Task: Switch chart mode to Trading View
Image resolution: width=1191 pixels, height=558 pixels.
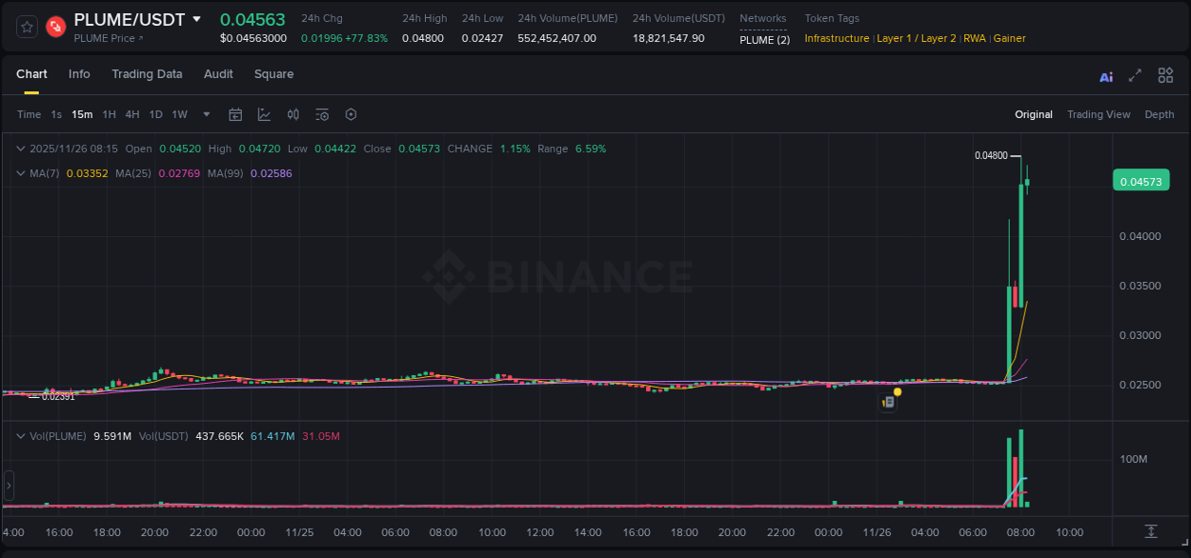Action: point(1099,114)
